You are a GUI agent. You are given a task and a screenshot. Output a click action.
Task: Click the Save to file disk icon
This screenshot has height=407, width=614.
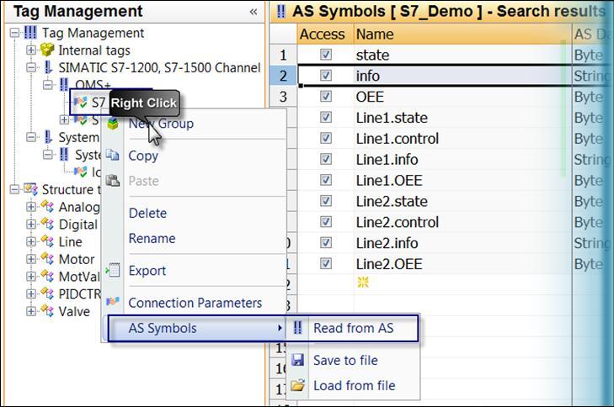pyautogui.click(x=298, y=360)
